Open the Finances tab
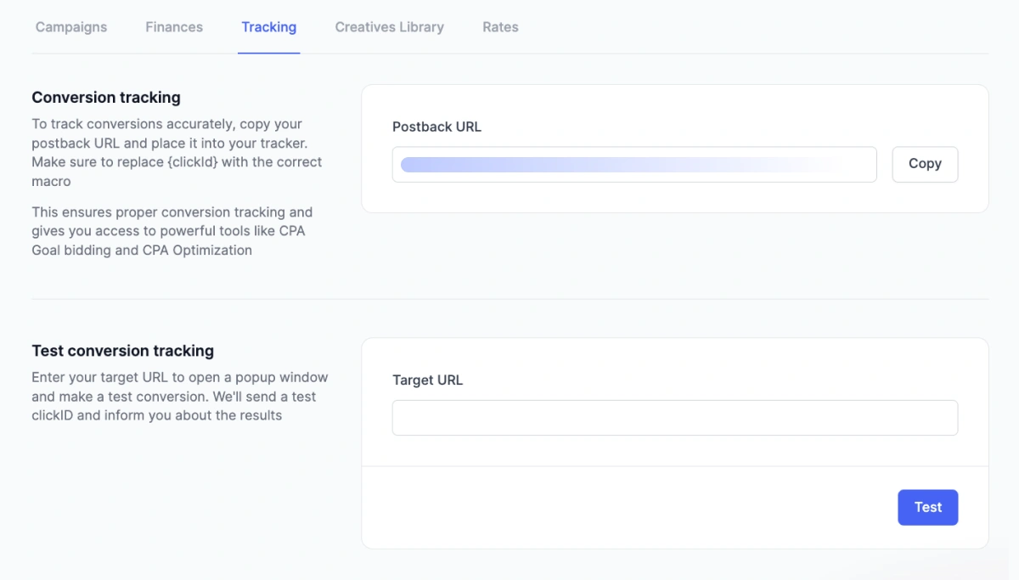This screenshot has width=1019, height=580. tap(173, 26)
